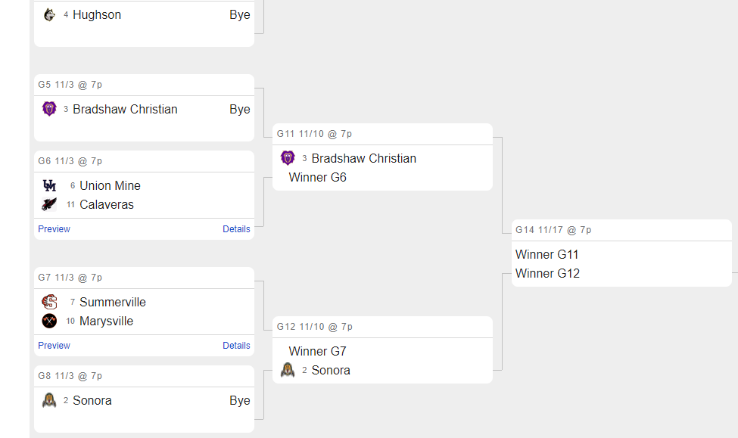
Task: Click the Bradshaw Christian logo in G11
Action: (x=288, y=158)
